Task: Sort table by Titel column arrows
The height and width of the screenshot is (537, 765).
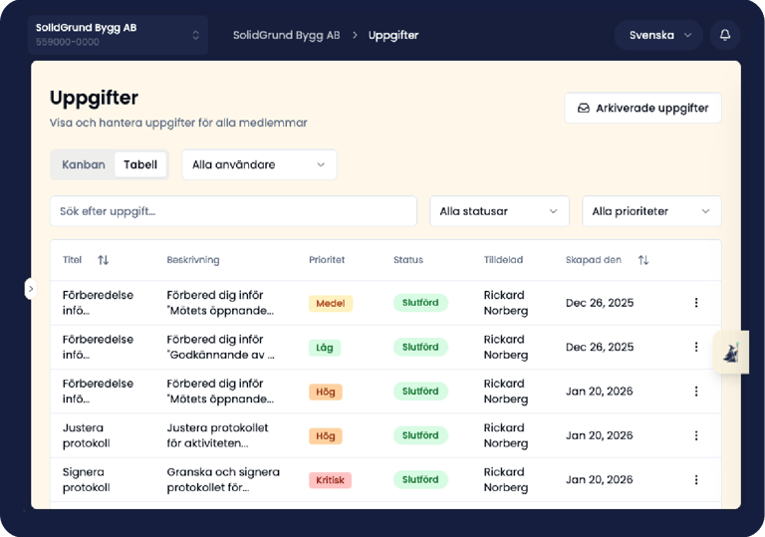Action: [x=103, y=260]
